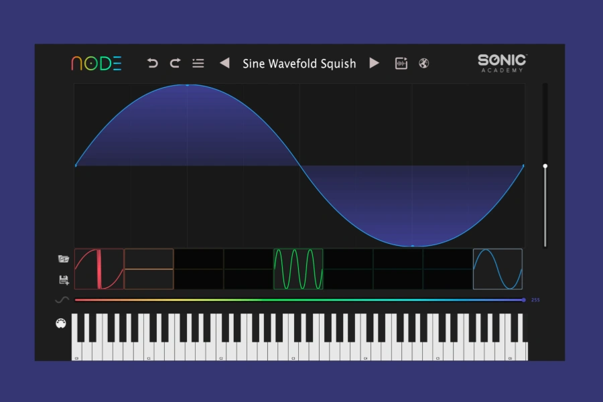Click the waveform start node at left edge
This screenshot has width=603, height=402.
[76, 165]
